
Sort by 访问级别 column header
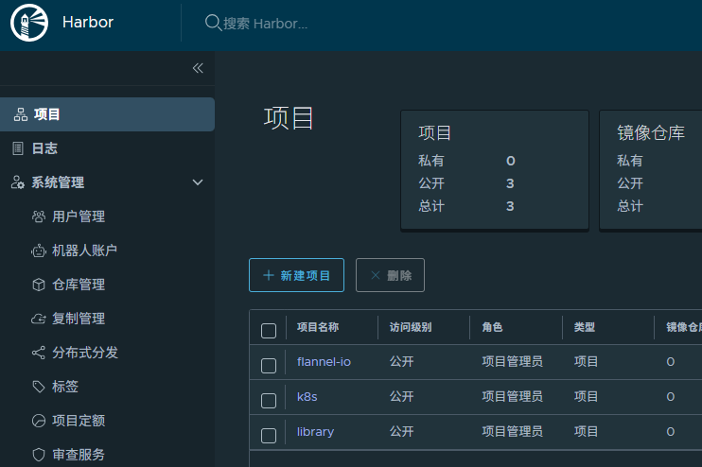coord(411,327)
